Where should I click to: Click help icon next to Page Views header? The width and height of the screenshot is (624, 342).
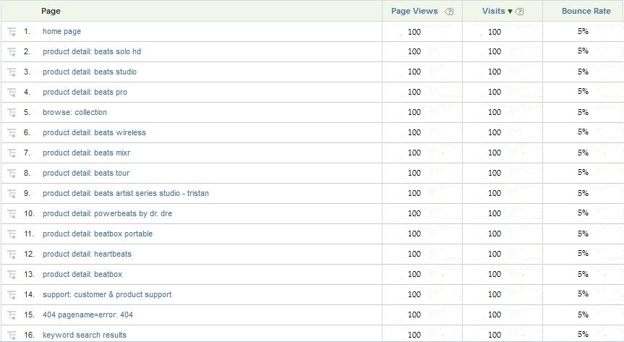450,12
